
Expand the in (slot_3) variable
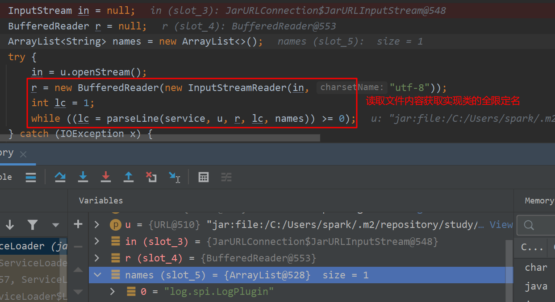pos(97,241)
